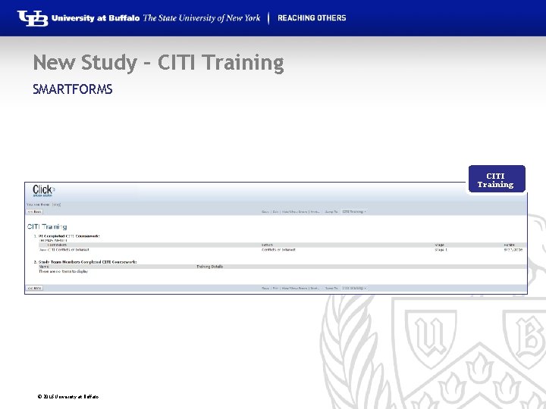Click the Expires column header

click(509, 245)
